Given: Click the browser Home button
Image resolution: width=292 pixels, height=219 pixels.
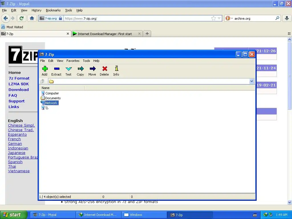Looking at the screenshot, I should pyautogui.click(x=32, y=18).
